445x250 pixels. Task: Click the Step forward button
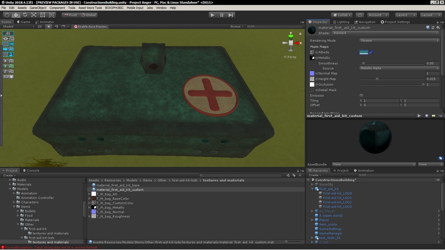coord(230,15)
